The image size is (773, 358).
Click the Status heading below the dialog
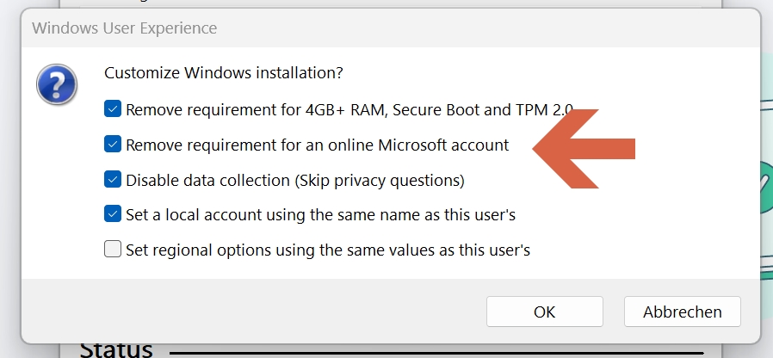116,350
